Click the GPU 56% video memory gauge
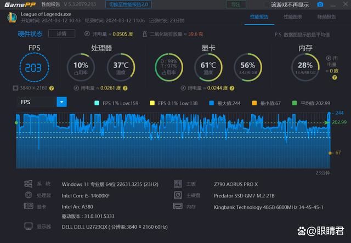Image resolution: width=351 pixels, height=243 pixels. [x=248, y=67]
